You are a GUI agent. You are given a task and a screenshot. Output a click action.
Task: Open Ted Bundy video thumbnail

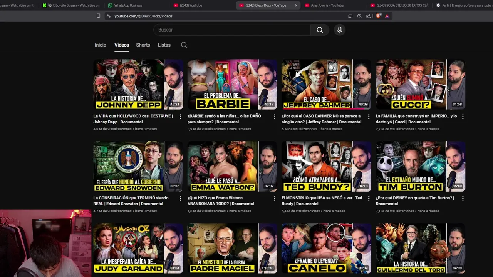[326, 166]
